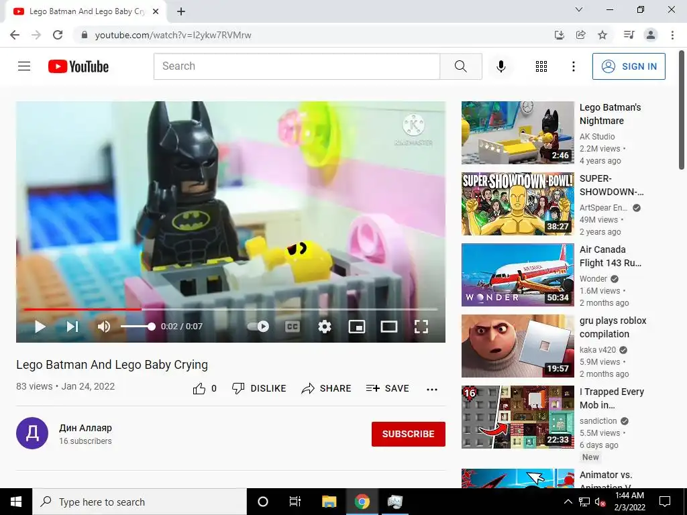Screen dimensions: 687x515
Task: Open SUPER-SHOWDOWN-BOWL video thumbnail
Action: point(517,204)
